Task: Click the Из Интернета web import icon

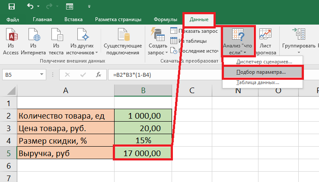Action: tap(34, 35)
